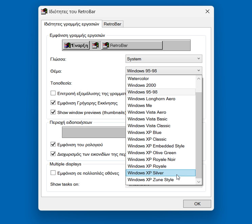Viewport: 252px width, 224px height.
Task: Switch to the RetroBar tab
Action: tap(112, 24)
